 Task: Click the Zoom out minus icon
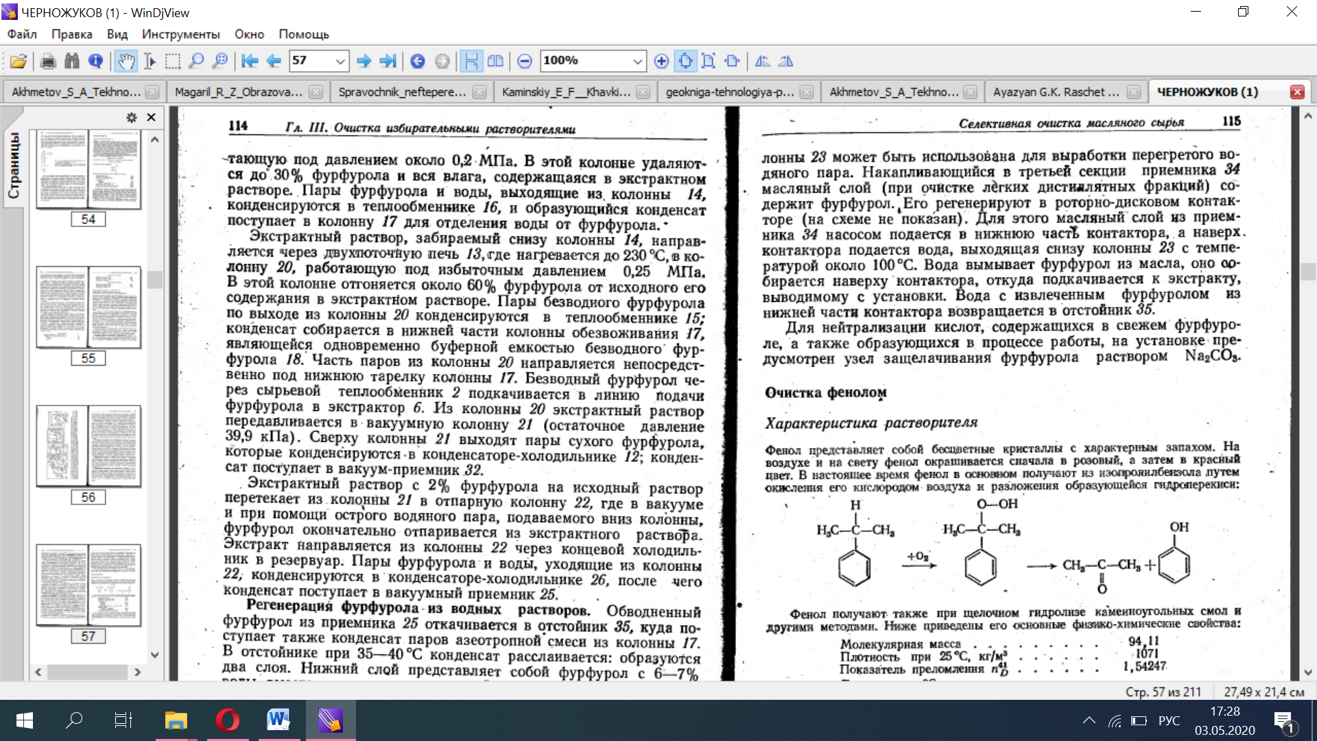525,61
